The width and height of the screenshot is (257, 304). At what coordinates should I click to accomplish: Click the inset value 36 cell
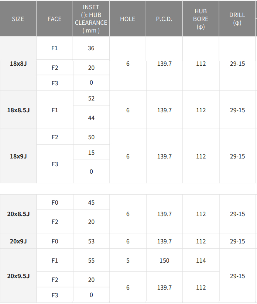[91, 48]
